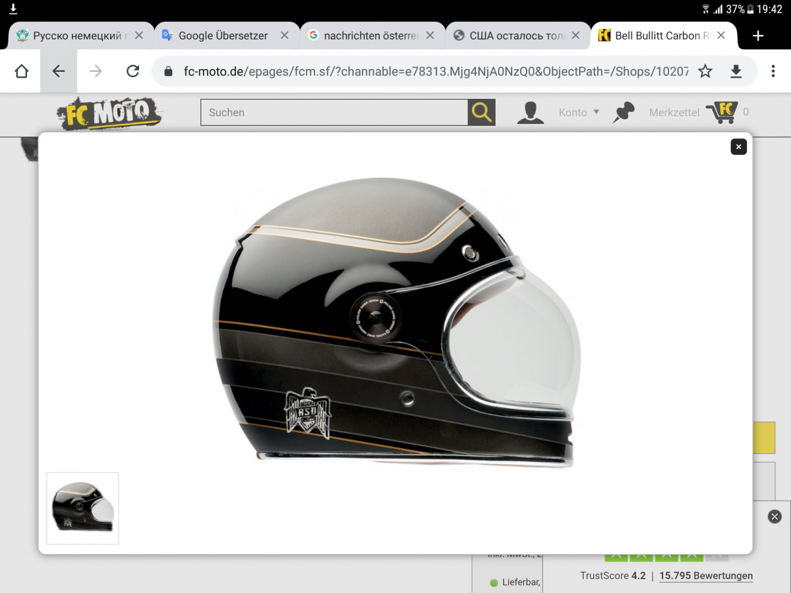The image size is (791, 593).
Task: Open the 15.795 Bewertungen link
Action: (x=705, y=575)
